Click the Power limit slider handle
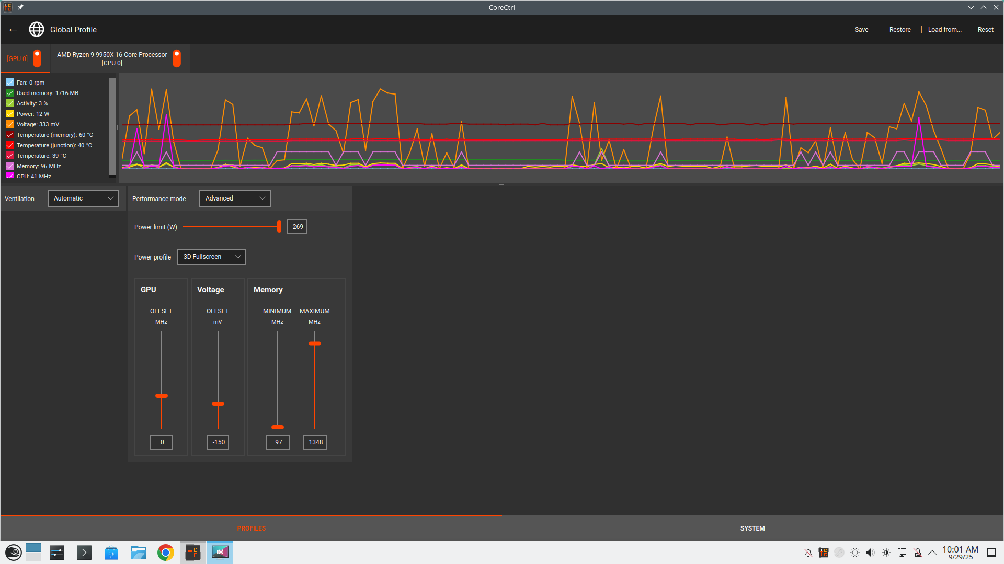 tap(279, 227)
